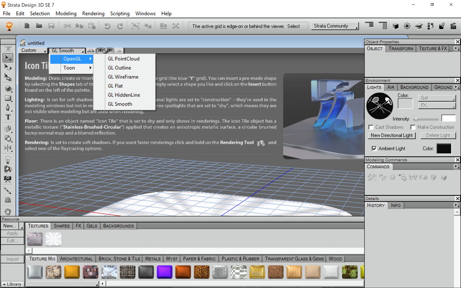Uncheck the Ambient Light checkbox
Screen dimensions: 461x288
coord(374,148)
